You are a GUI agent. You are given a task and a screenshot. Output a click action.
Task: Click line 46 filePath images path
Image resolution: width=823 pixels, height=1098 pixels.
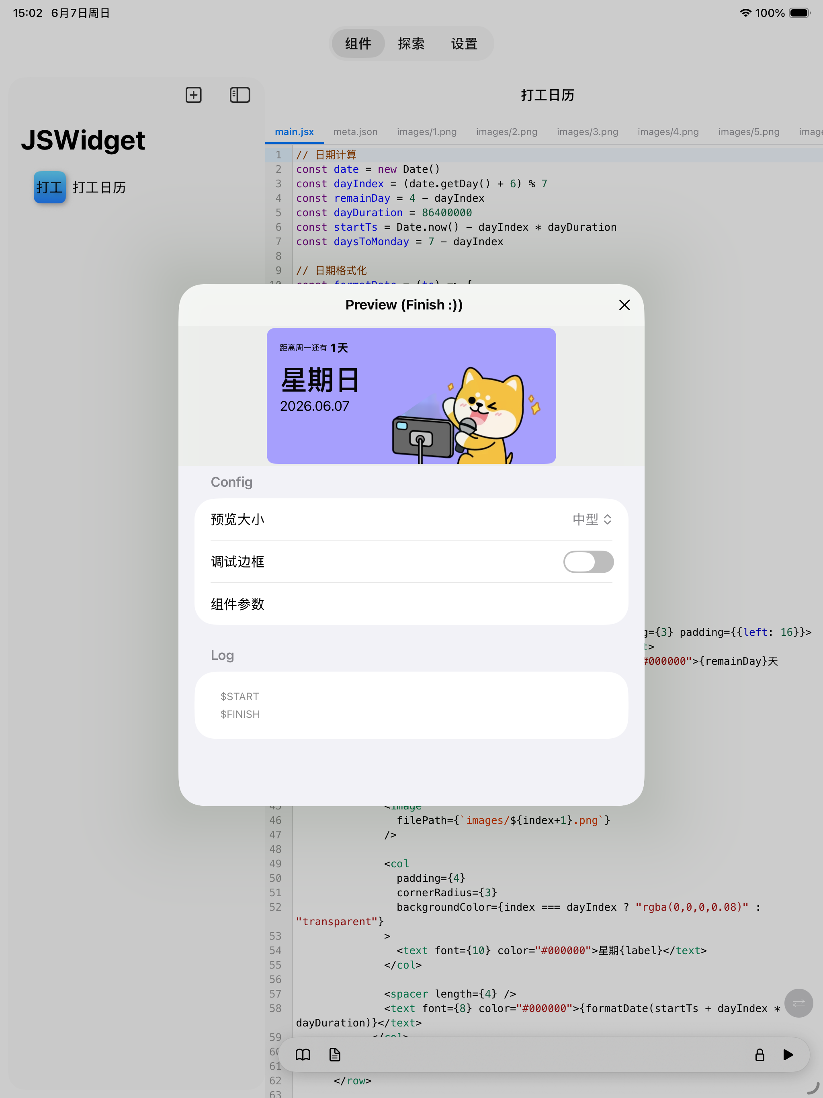tap(504, 820)
